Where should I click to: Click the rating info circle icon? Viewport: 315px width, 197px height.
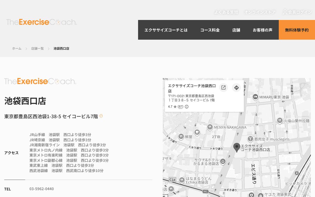point(187,107)
